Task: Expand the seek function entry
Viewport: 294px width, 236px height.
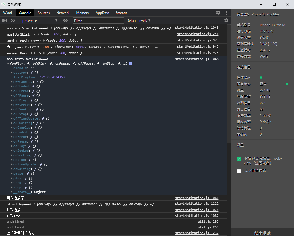Action: pos(11,183)
